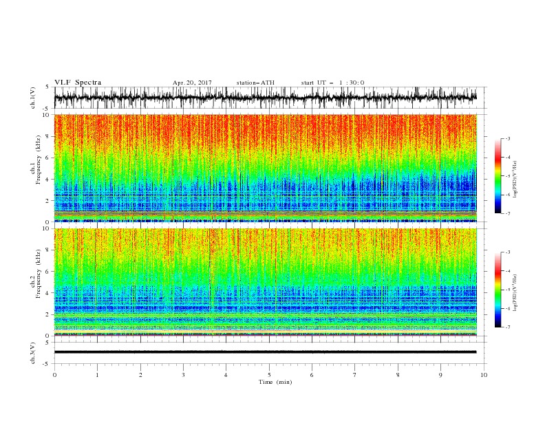545x421 pixels.
Task: Click the -7 label on ch.2 colorbar
Action: pyautogui.click(x=507, y=327)
